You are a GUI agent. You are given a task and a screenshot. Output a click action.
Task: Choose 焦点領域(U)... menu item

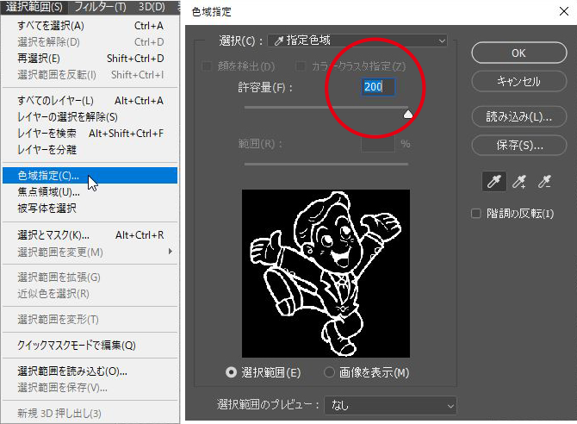click(x=90, y=192)
